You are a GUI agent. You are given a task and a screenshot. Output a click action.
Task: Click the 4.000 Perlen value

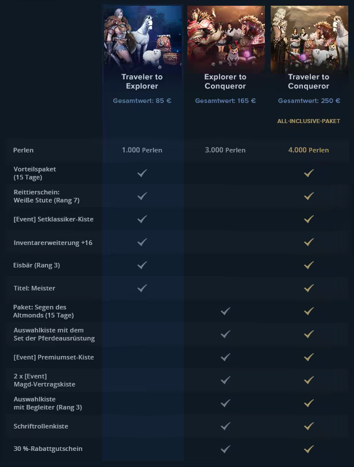[x=309, y=150]
